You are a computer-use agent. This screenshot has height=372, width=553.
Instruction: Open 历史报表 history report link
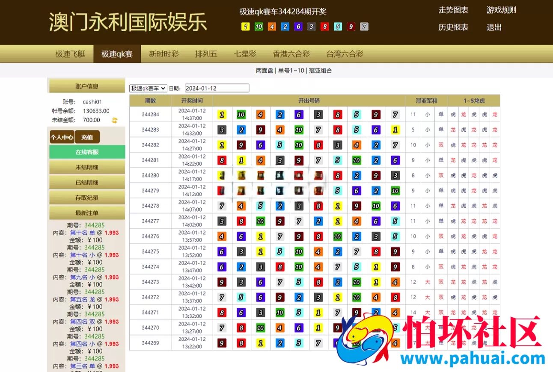[453, 27]
